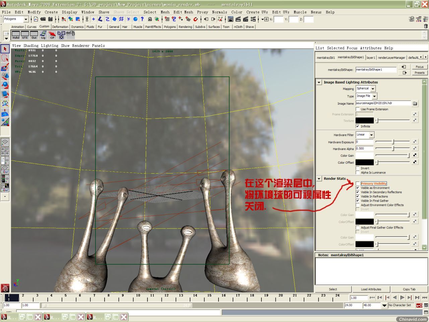Click the Copy Tab button
The width and height of the screenshot is (429, 322).
coord(409,289)
